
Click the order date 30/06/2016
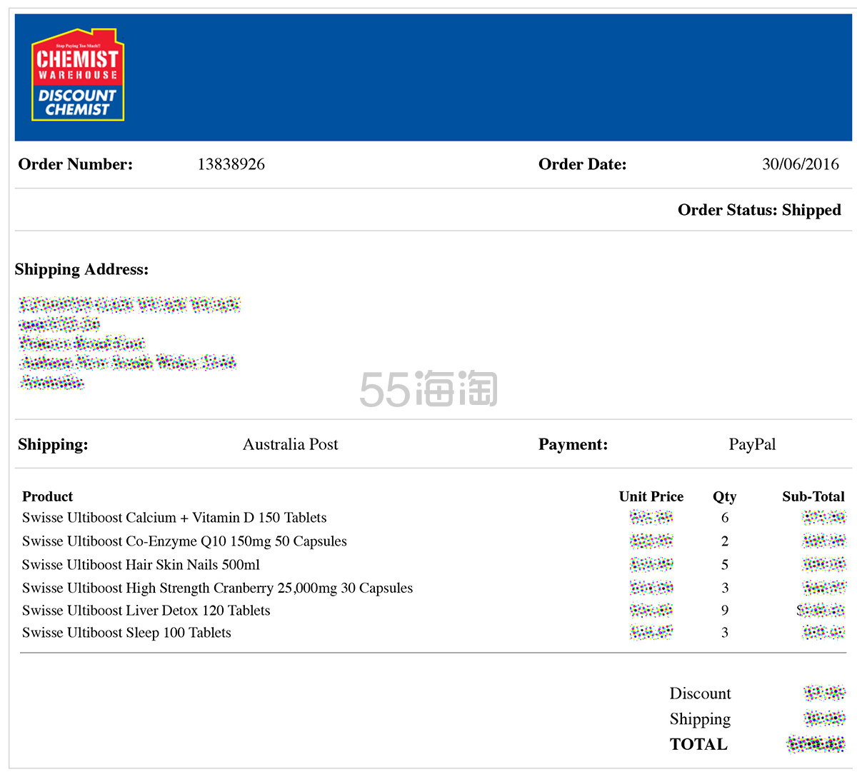click(800, 164)
